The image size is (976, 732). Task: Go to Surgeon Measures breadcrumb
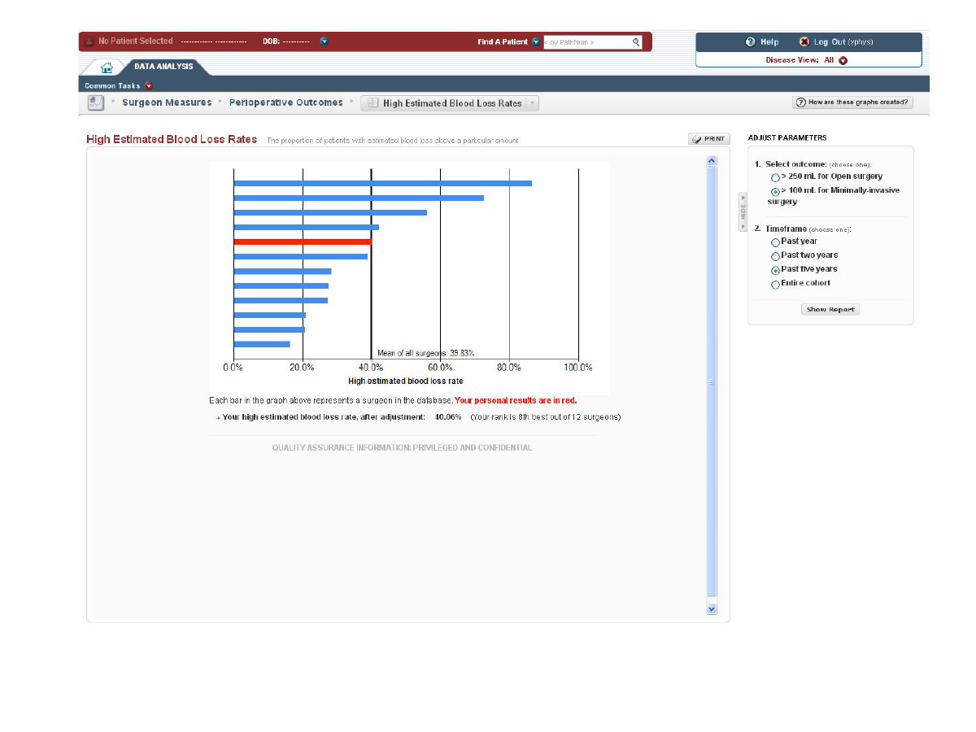[x=167, y=102]
